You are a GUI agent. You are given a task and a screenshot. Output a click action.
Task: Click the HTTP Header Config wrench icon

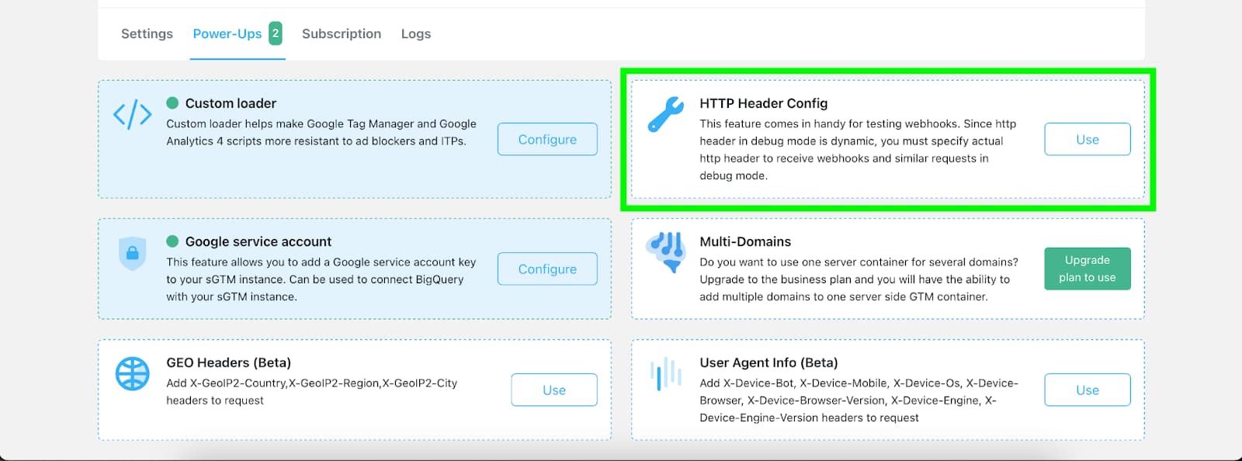tap(666, 114)
